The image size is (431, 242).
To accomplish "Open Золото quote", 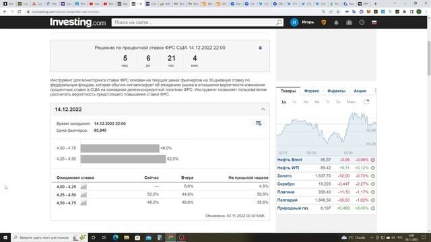I will point(284,176).
